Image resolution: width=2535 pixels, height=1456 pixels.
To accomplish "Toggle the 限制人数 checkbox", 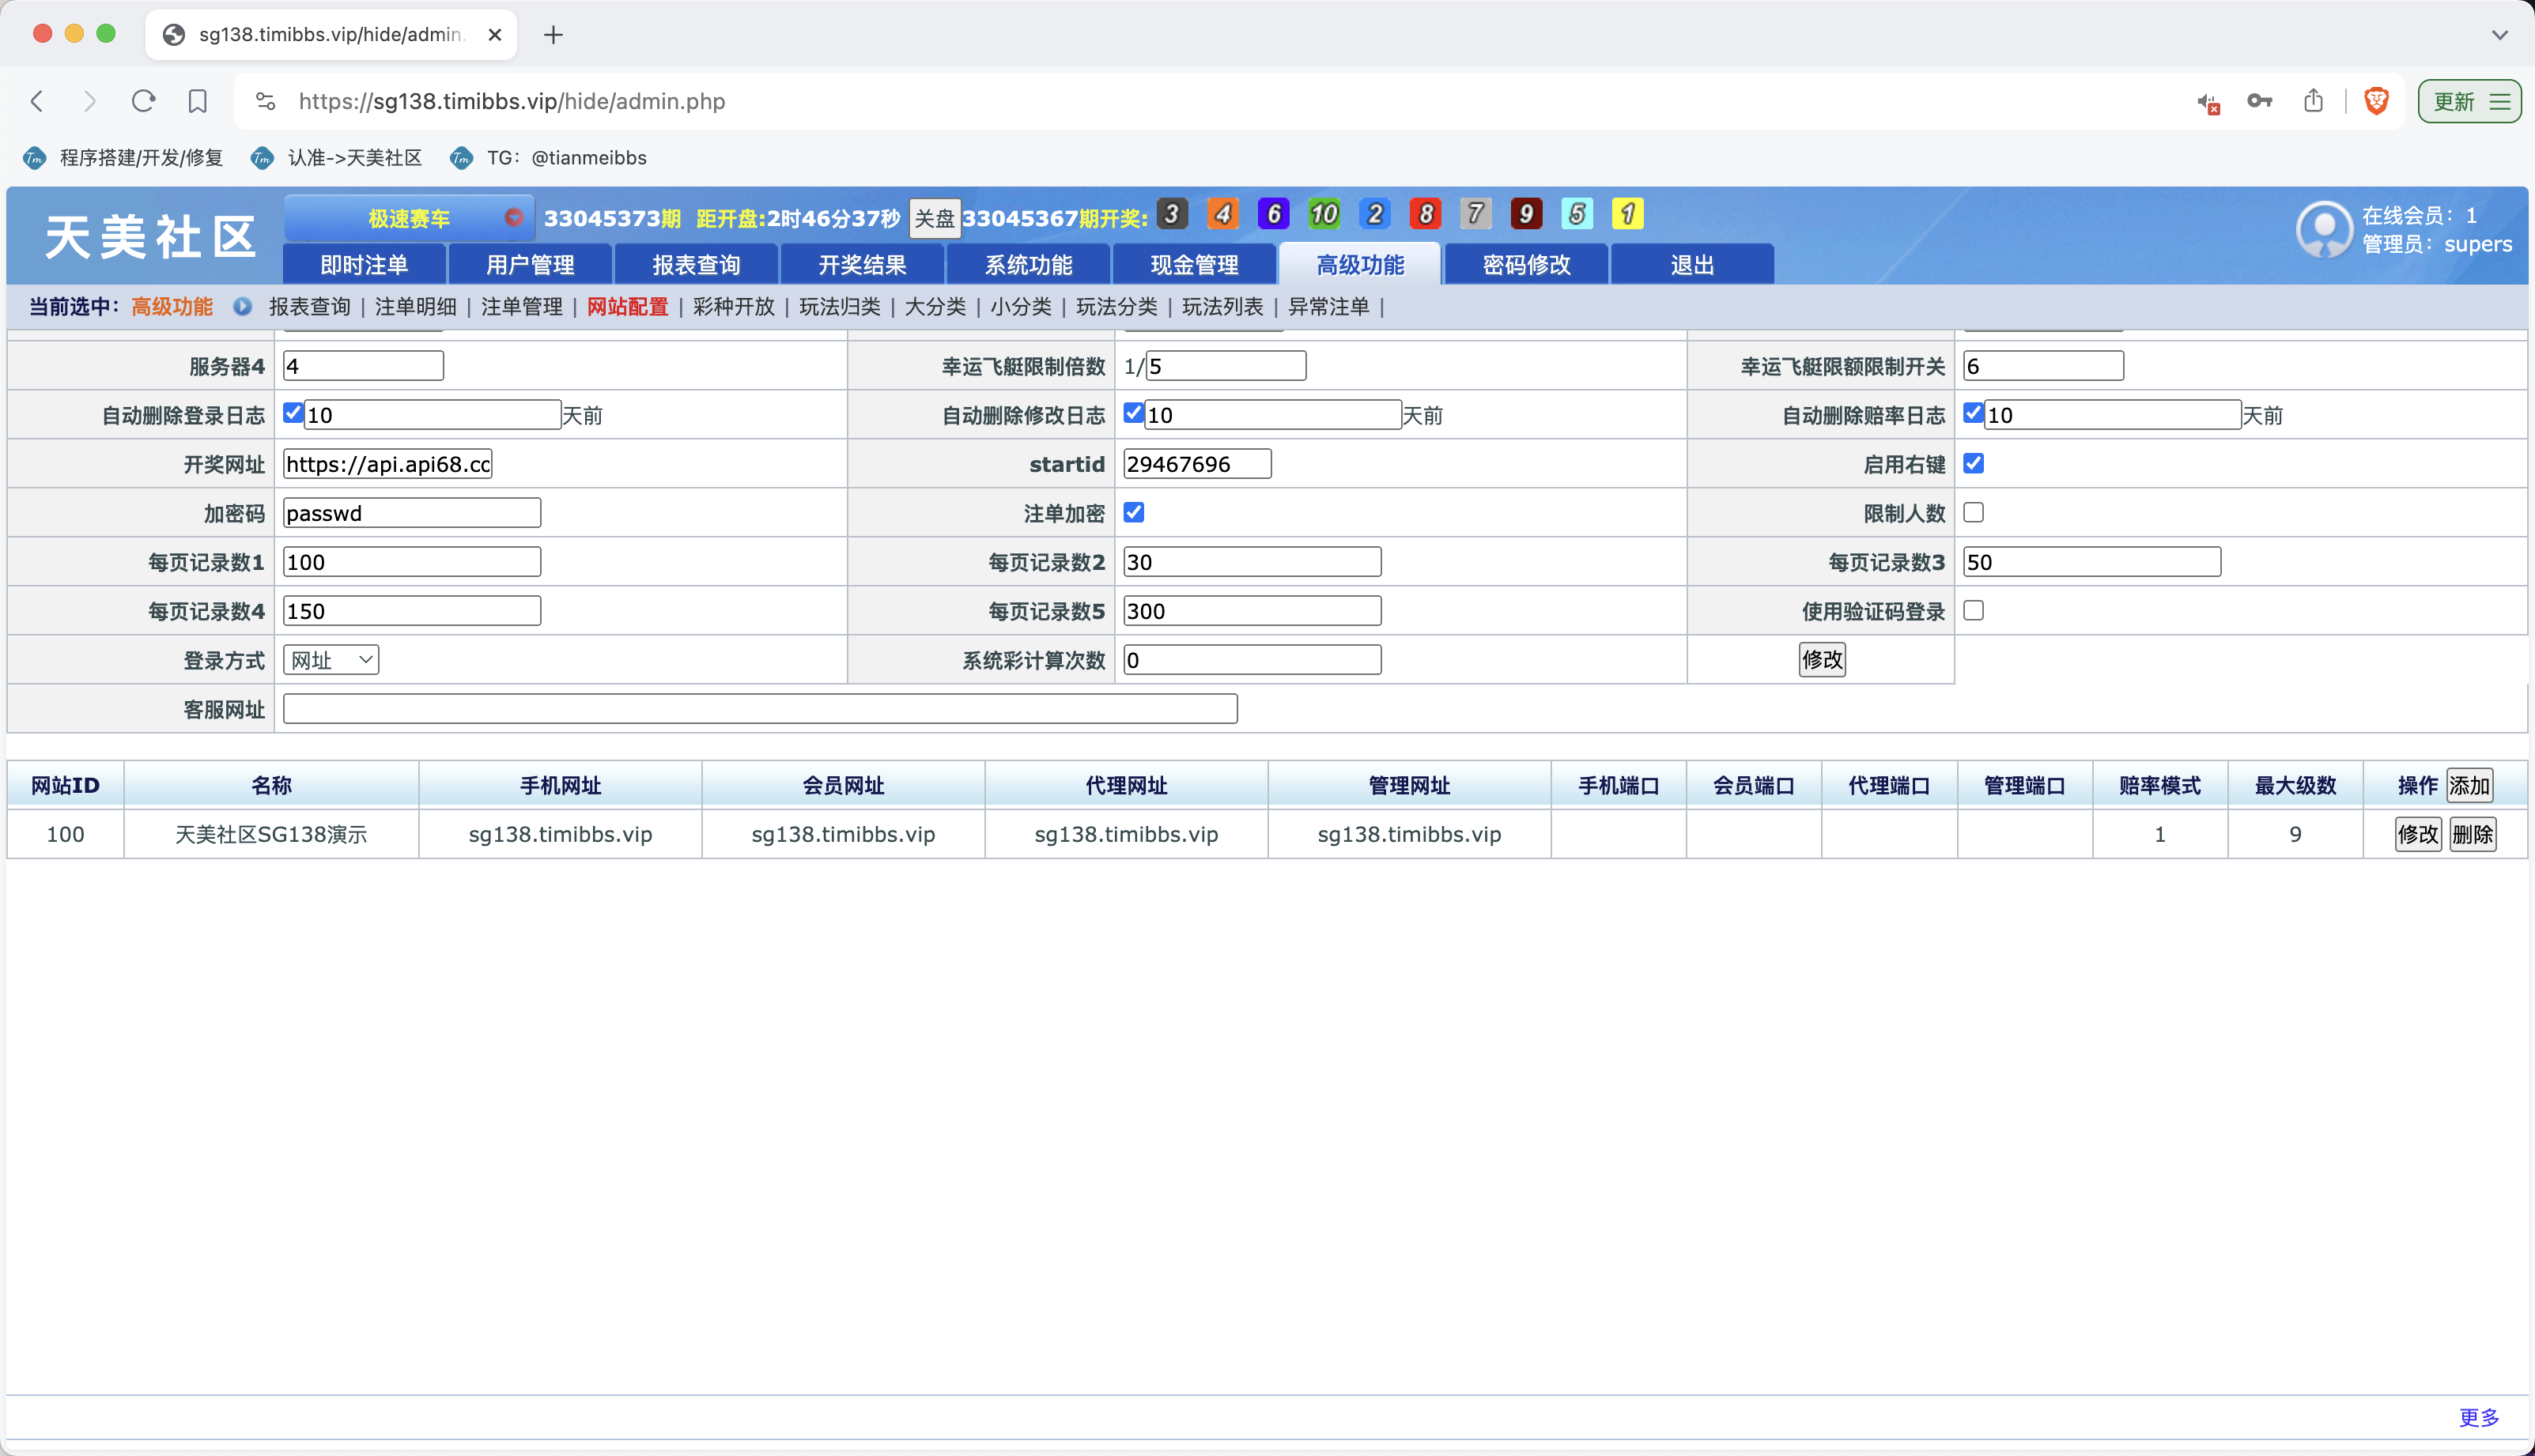I will pyautogui.click(x=1973, y=512).
